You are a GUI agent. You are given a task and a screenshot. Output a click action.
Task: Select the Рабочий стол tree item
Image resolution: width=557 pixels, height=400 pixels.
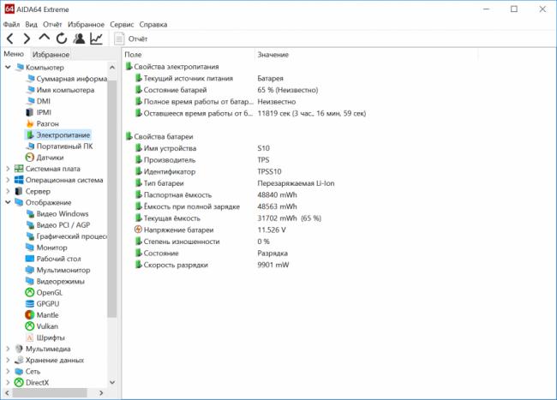coord(53,259)
